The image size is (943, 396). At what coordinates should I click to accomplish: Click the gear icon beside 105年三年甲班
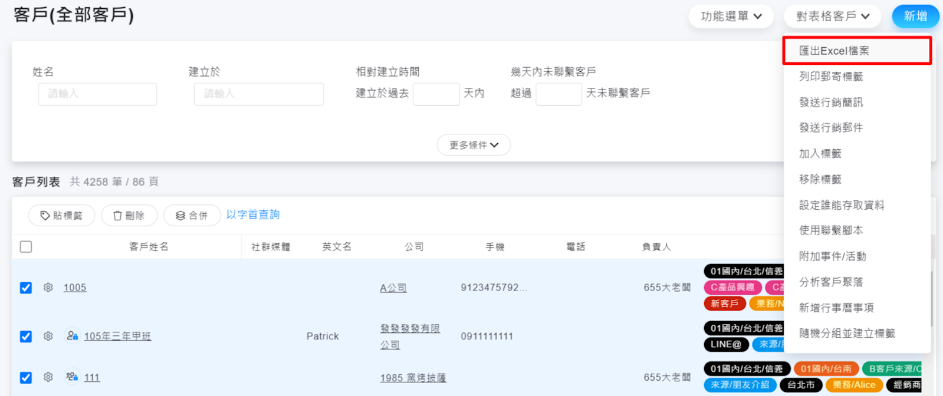48,336
